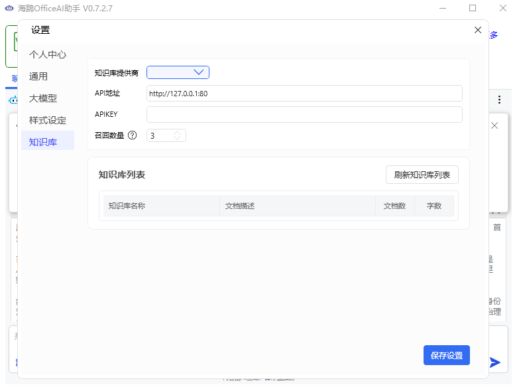This screenshot has width=517, height=389.
Task: Click the 知识库列表 heading
Action: 122,175
